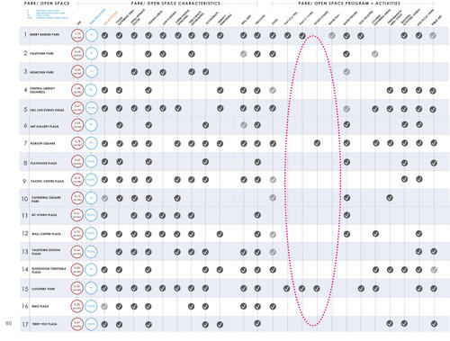This screenshot has height=341, width=450.
Task: Click the red size circle for Robson Square
Action: pyautogui.click(x=77, y=143)
